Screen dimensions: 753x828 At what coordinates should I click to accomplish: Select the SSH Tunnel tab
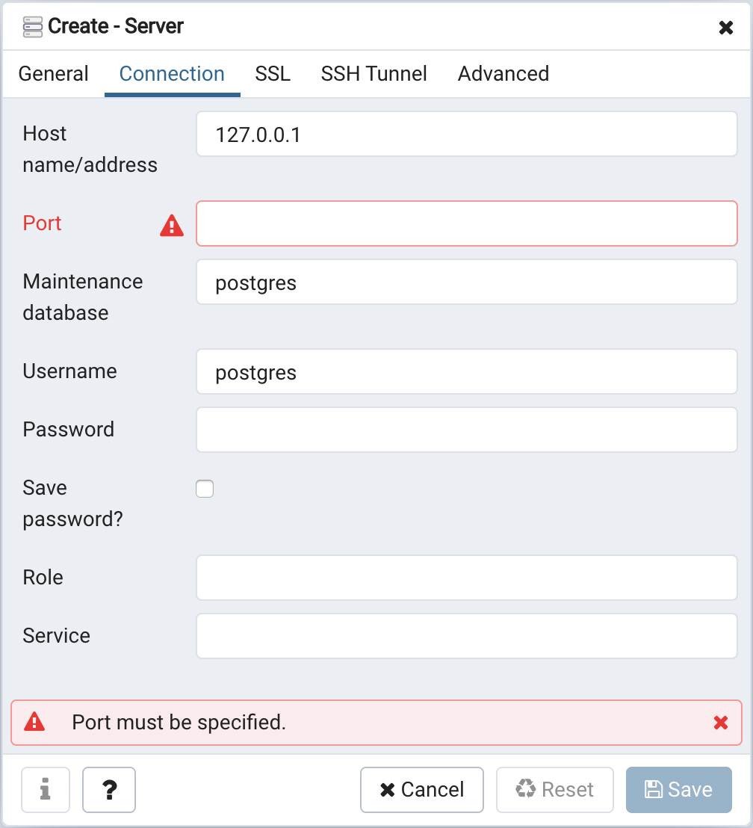point(374,74)
